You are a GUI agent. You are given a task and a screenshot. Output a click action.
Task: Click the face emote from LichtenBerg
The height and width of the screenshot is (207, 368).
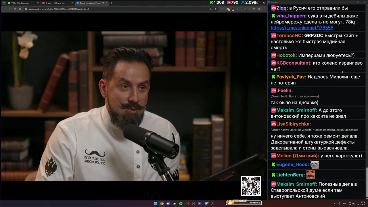(310, 175)
